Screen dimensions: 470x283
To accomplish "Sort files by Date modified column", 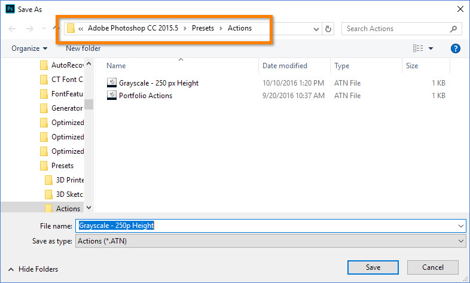I will [285, 66].
